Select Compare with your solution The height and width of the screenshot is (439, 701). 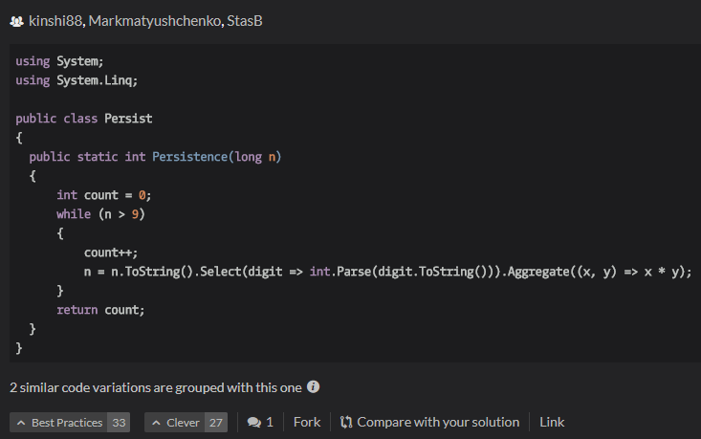pyautogui.click(x=438, y=422)
